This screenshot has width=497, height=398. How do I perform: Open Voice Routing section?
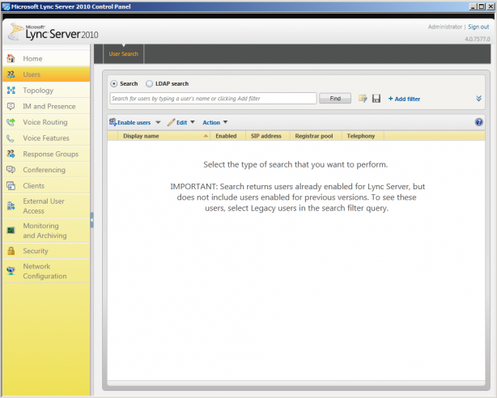point(46,122)
